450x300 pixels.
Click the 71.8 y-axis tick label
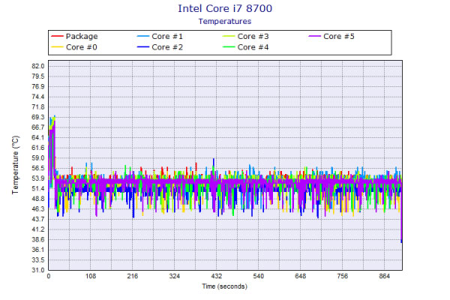tap(38, 107)
